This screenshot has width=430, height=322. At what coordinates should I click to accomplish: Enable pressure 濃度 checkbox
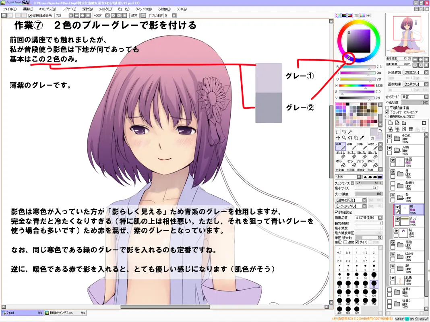pyautogui.click(x=345, y=242)
